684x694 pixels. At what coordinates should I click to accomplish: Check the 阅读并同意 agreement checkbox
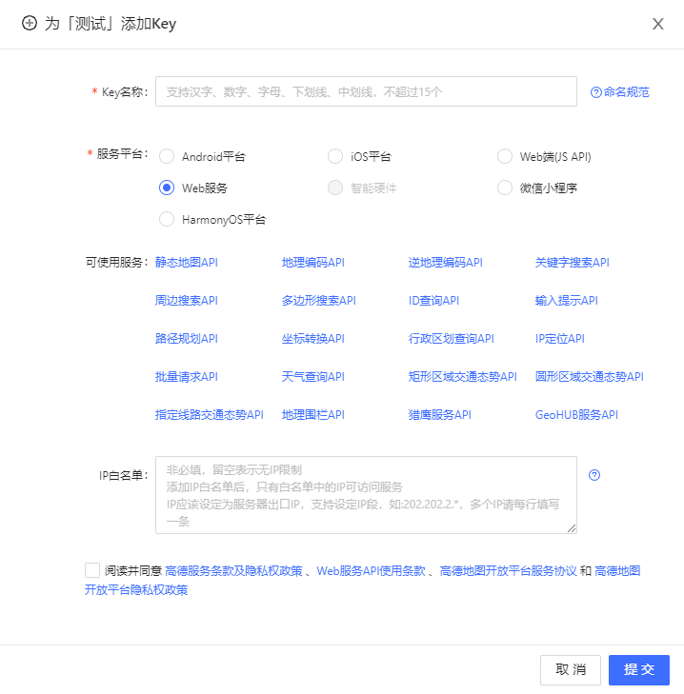point(92,570)
